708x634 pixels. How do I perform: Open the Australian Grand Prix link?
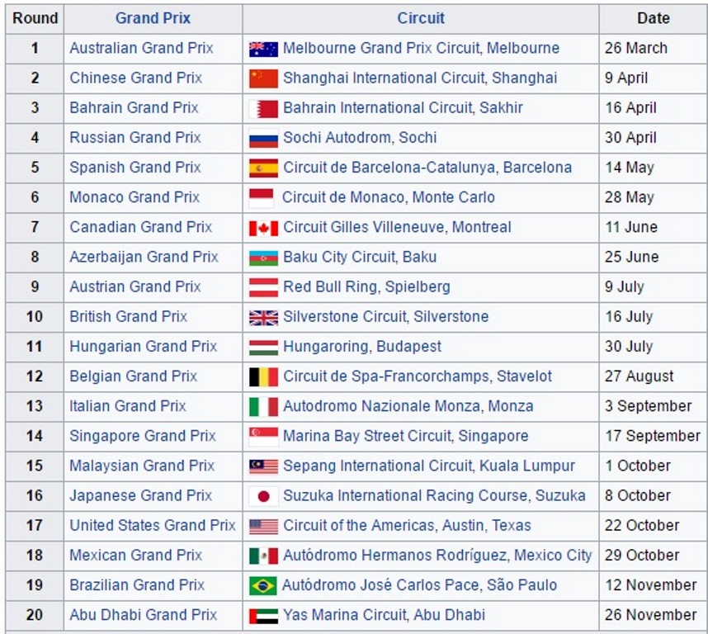point(141,48)
